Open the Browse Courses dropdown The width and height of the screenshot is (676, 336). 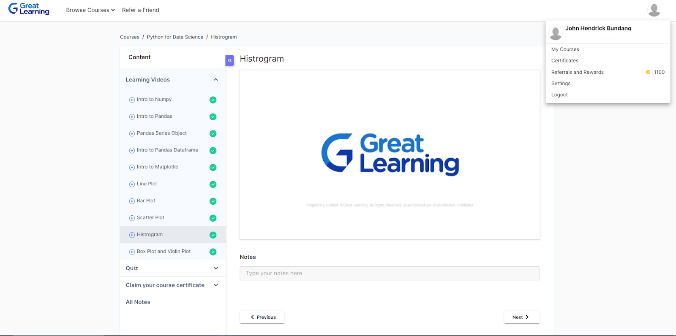click(90, 10)
